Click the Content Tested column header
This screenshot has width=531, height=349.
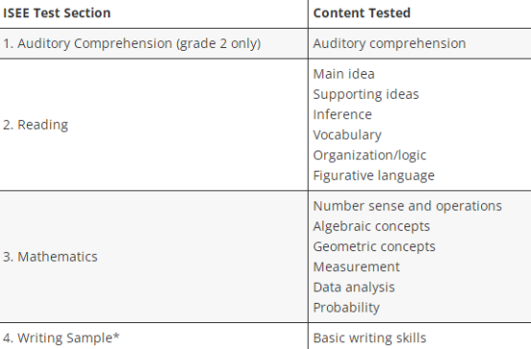click(361, 12)
